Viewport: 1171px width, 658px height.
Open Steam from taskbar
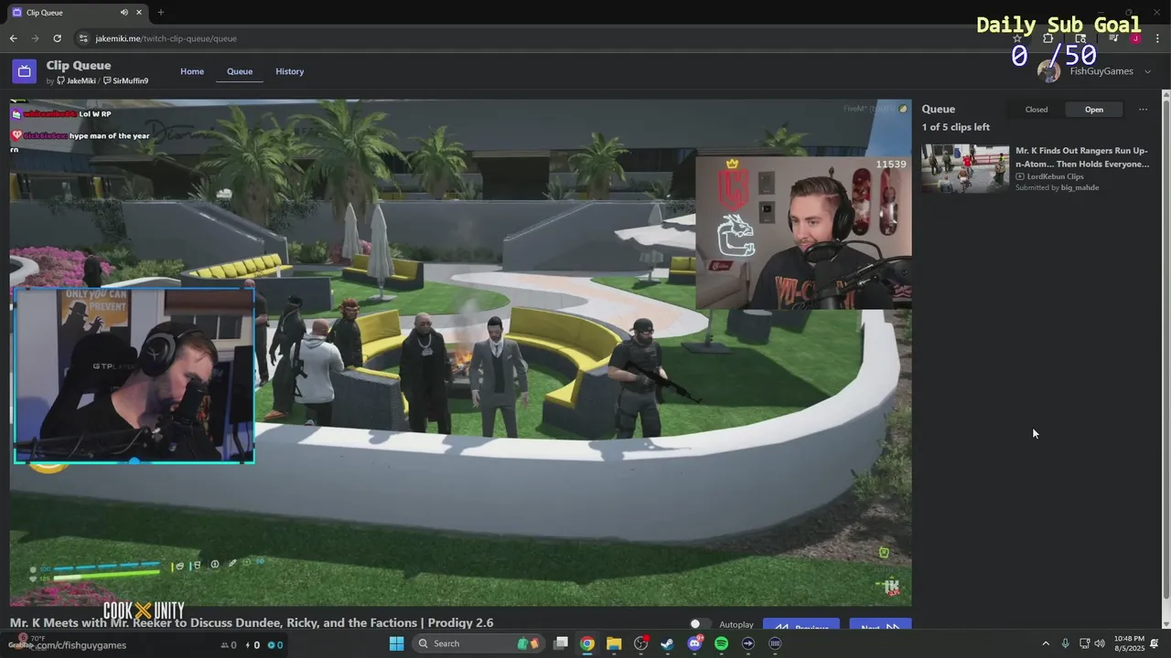coord(668,643)
